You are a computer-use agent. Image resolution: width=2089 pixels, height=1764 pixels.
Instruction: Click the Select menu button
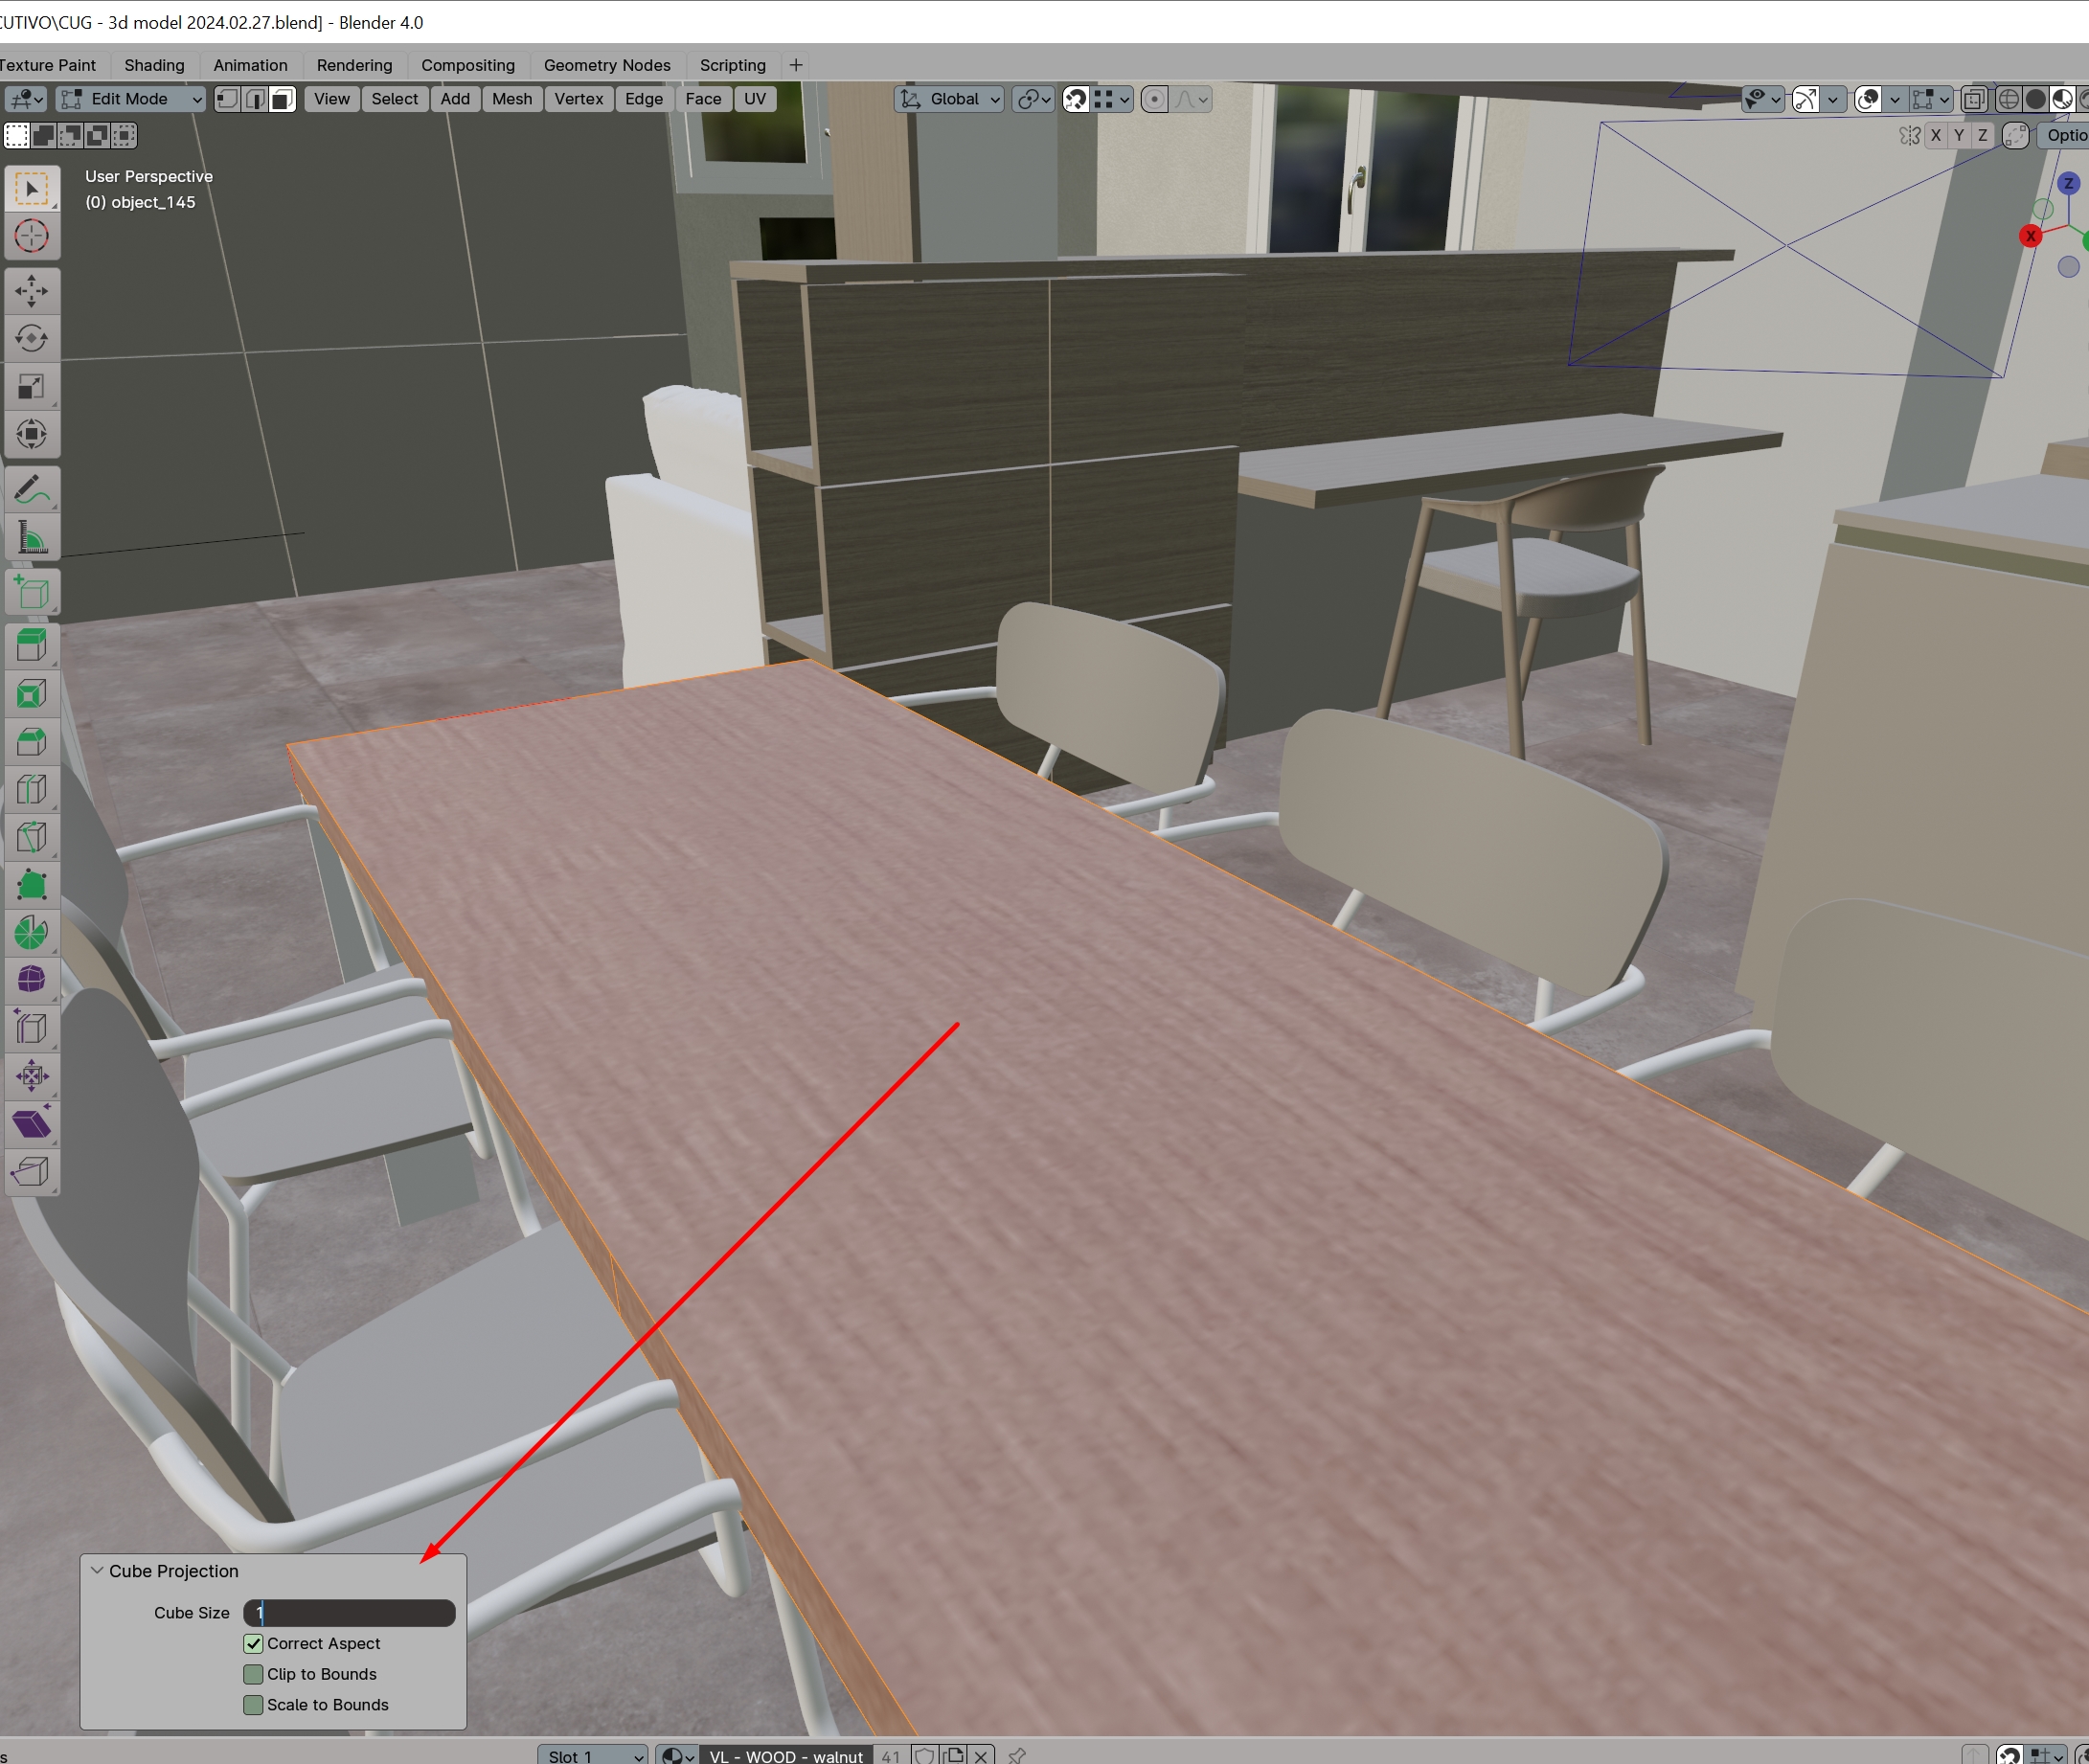click(x=394, y=99)
